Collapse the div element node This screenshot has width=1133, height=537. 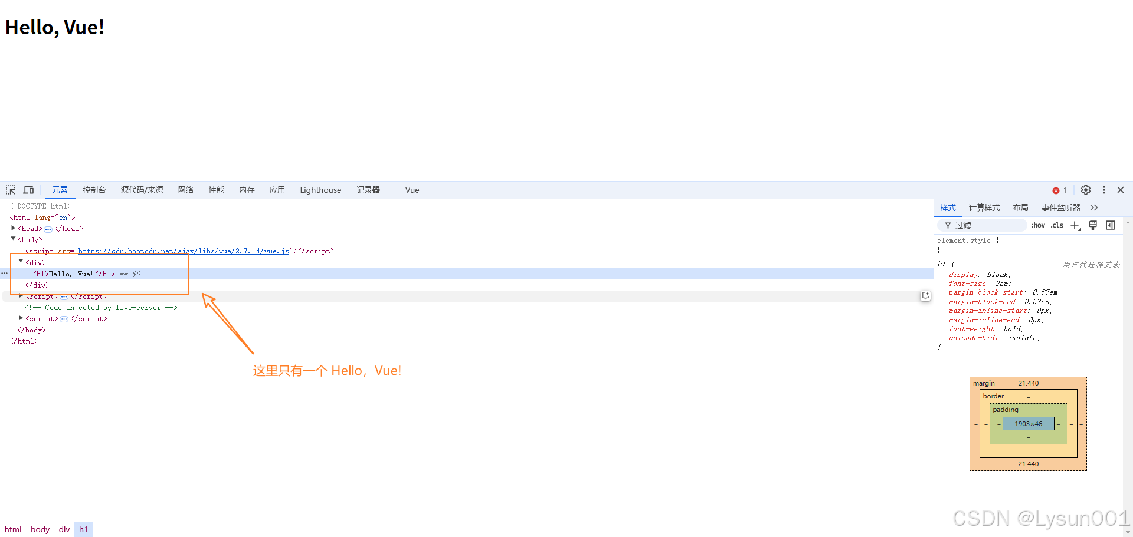click(21, 261)
